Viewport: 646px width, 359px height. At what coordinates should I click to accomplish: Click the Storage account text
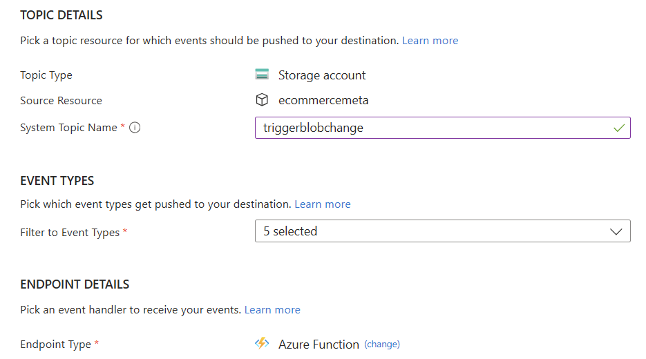tap(322, 75)
